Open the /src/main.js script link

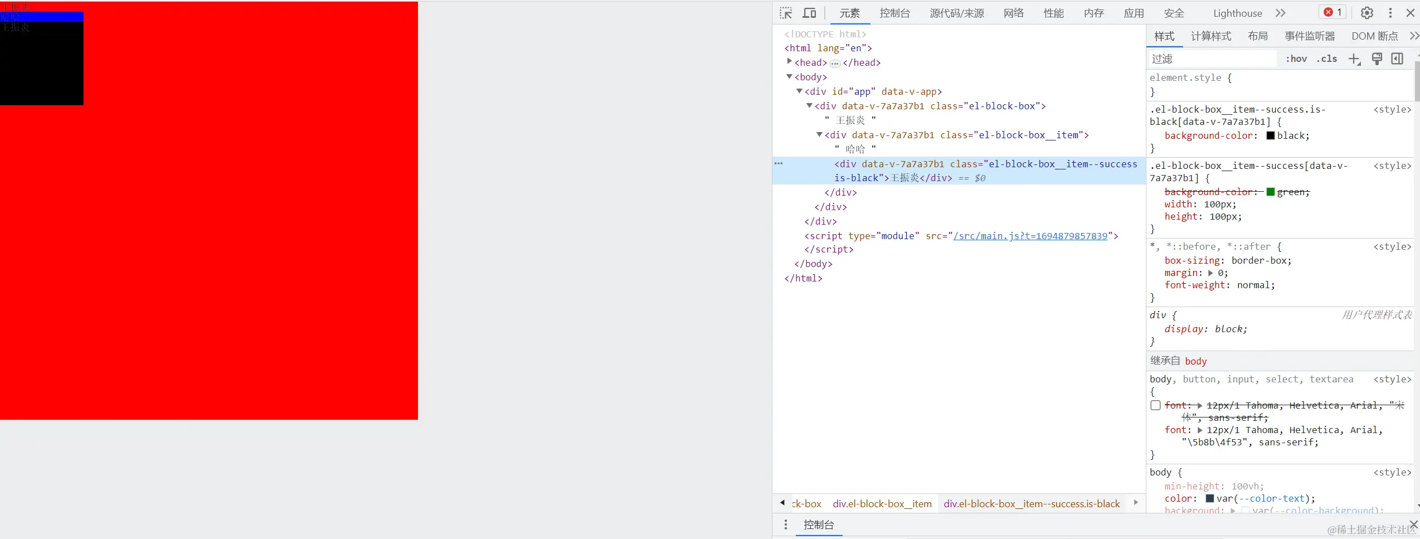tap(1030, 236)
